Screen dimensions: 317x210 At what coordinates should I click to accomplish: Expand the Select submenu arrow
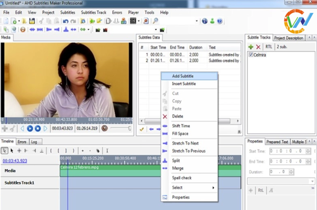pos(213,188)
